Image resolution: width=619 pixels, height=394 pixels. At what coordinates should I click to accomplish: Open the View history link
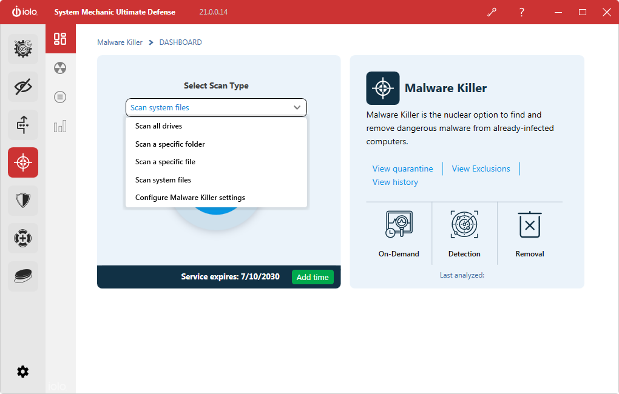coord(395,182)
